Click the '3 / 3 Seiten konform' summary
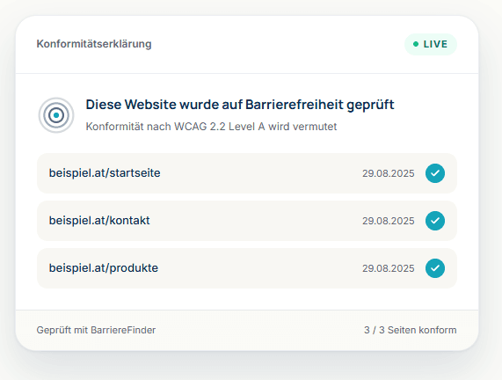 coord(410,330)
